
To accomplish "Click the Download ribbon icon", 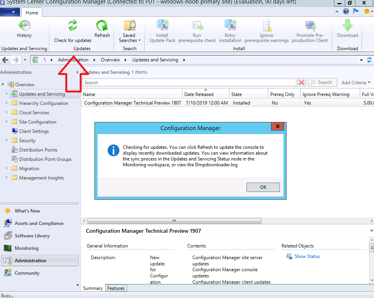I will point(347,29).
